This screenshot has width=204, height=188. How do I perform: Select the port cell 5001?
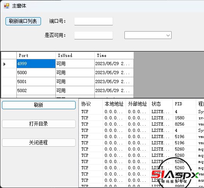36,82
